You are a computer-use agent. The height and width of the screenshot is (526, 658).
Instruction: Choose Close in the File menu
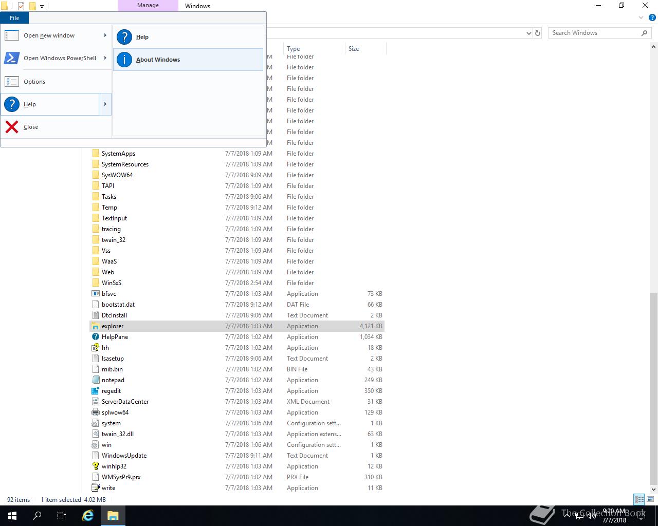[56, 127]
